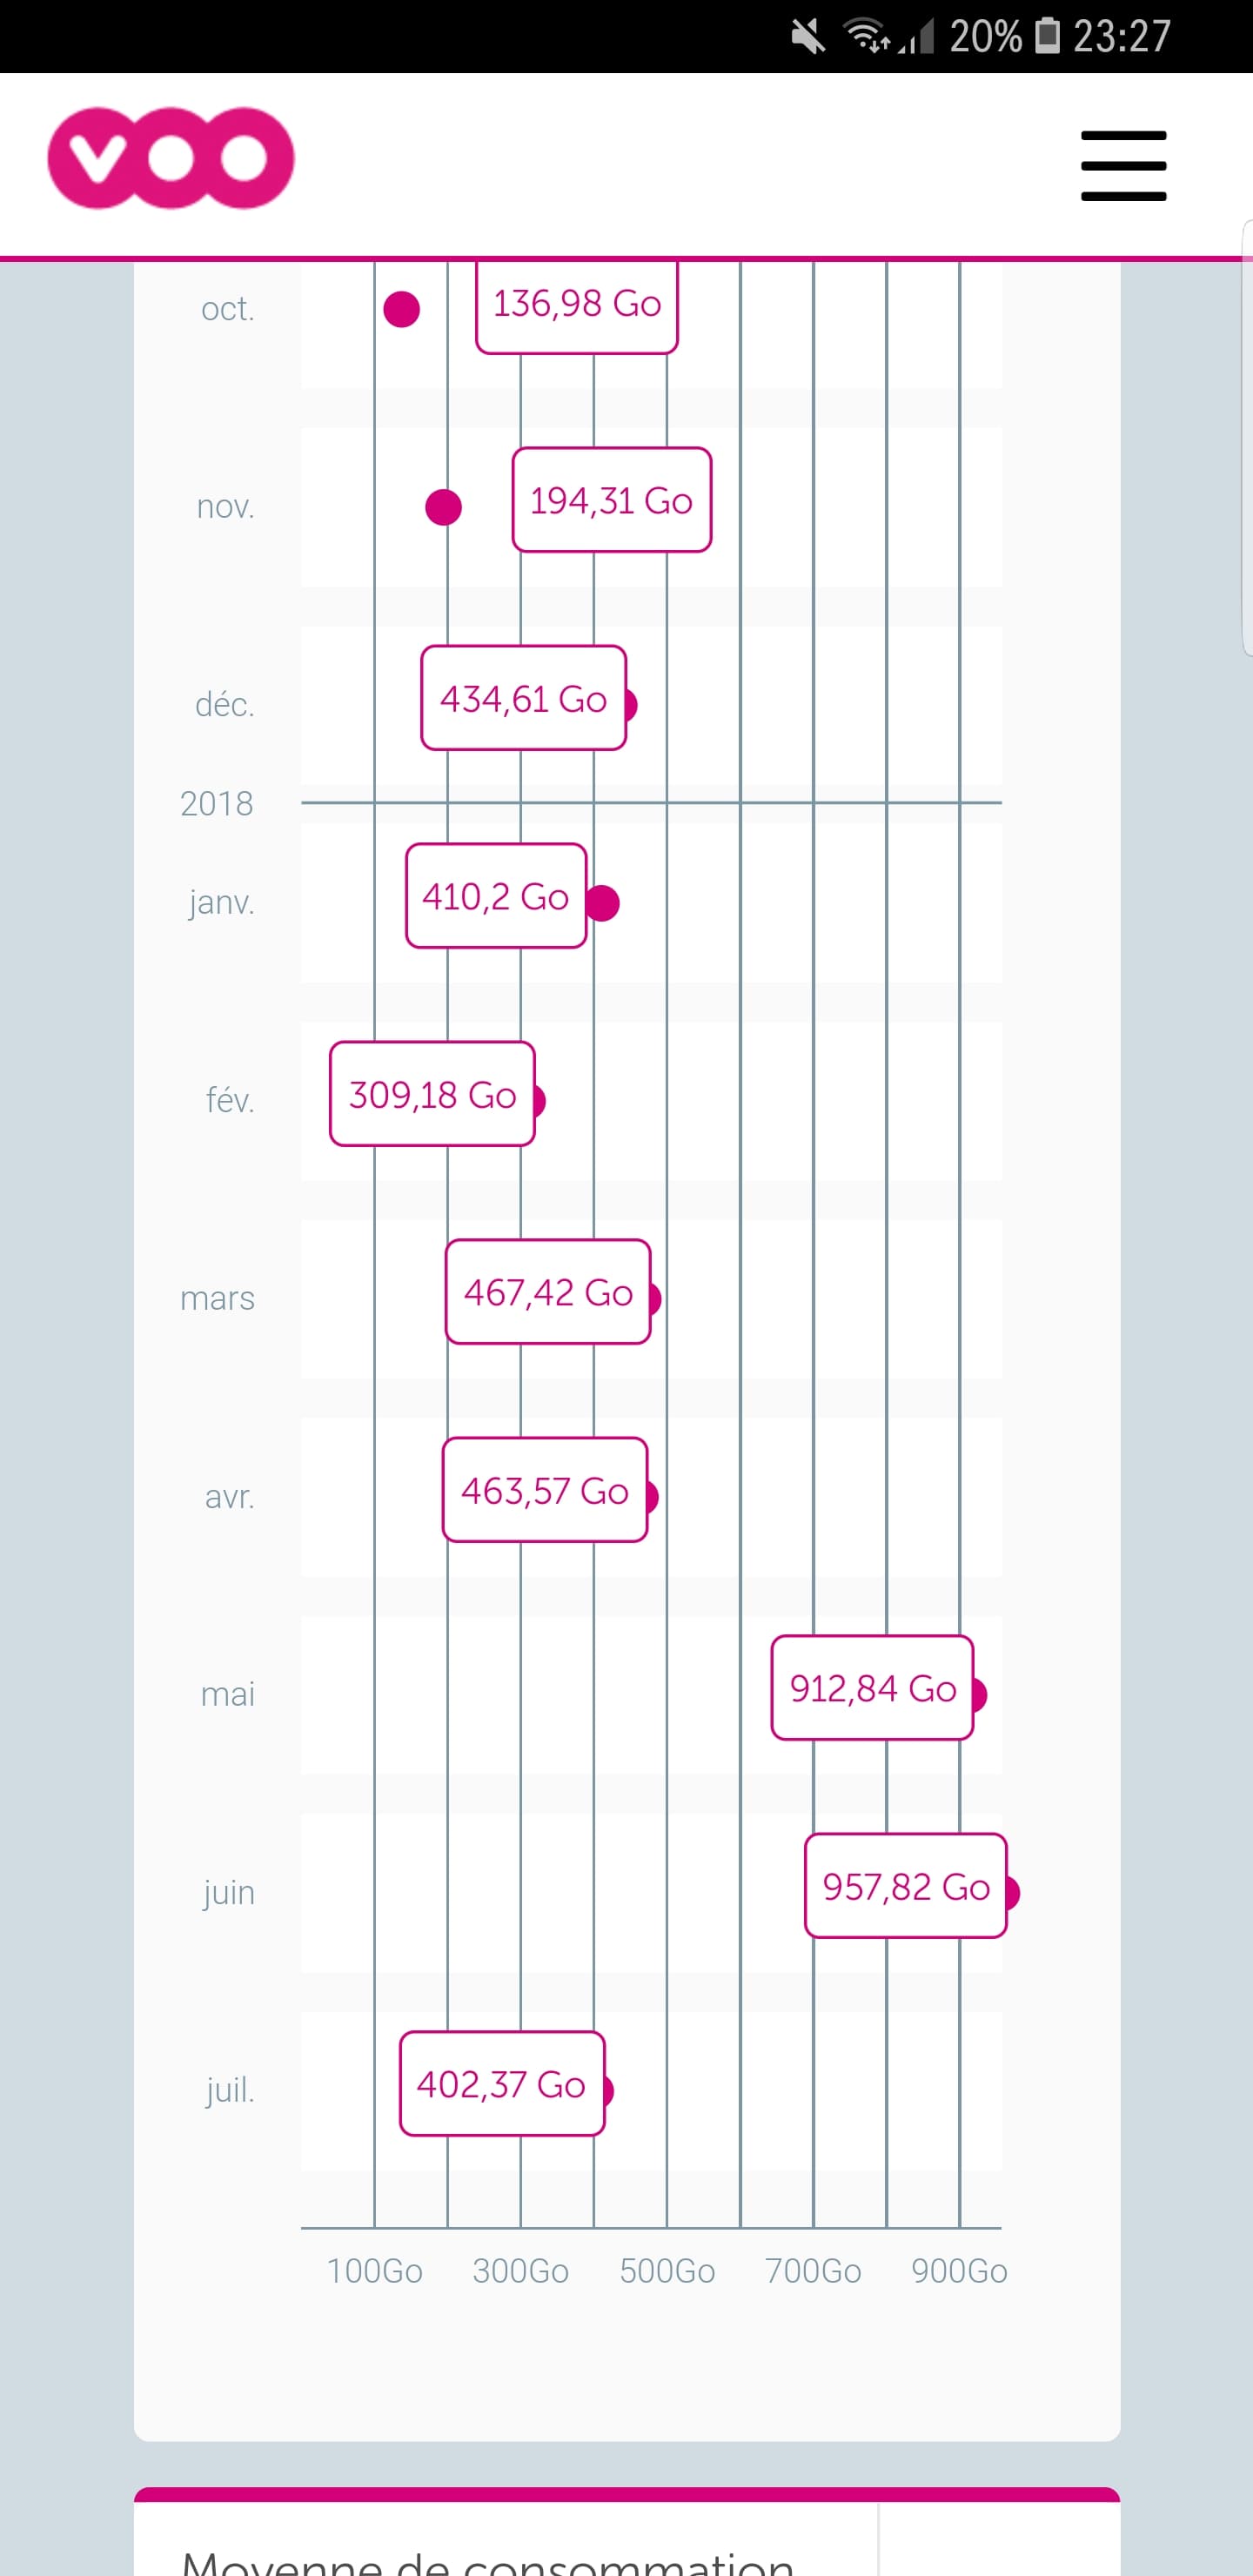
Task: Tap the January data point dot
Action: [602, 903]
